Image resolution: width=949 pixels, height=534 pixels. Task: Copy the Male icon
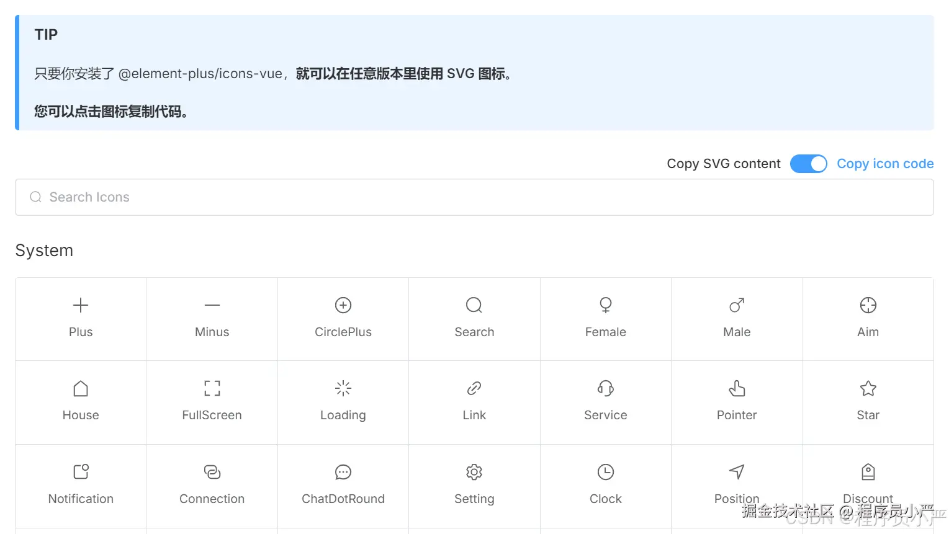737,305
